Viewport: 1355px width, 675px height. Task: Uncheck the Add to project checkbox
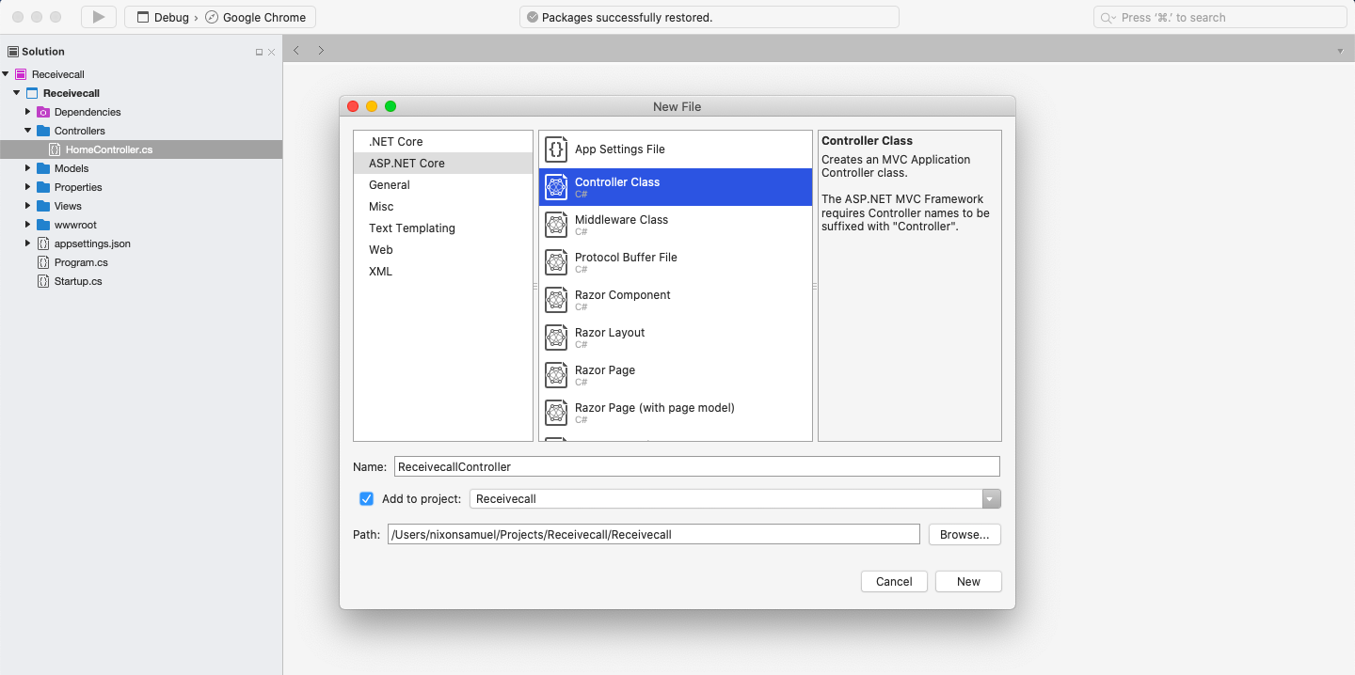coord(366,498)
